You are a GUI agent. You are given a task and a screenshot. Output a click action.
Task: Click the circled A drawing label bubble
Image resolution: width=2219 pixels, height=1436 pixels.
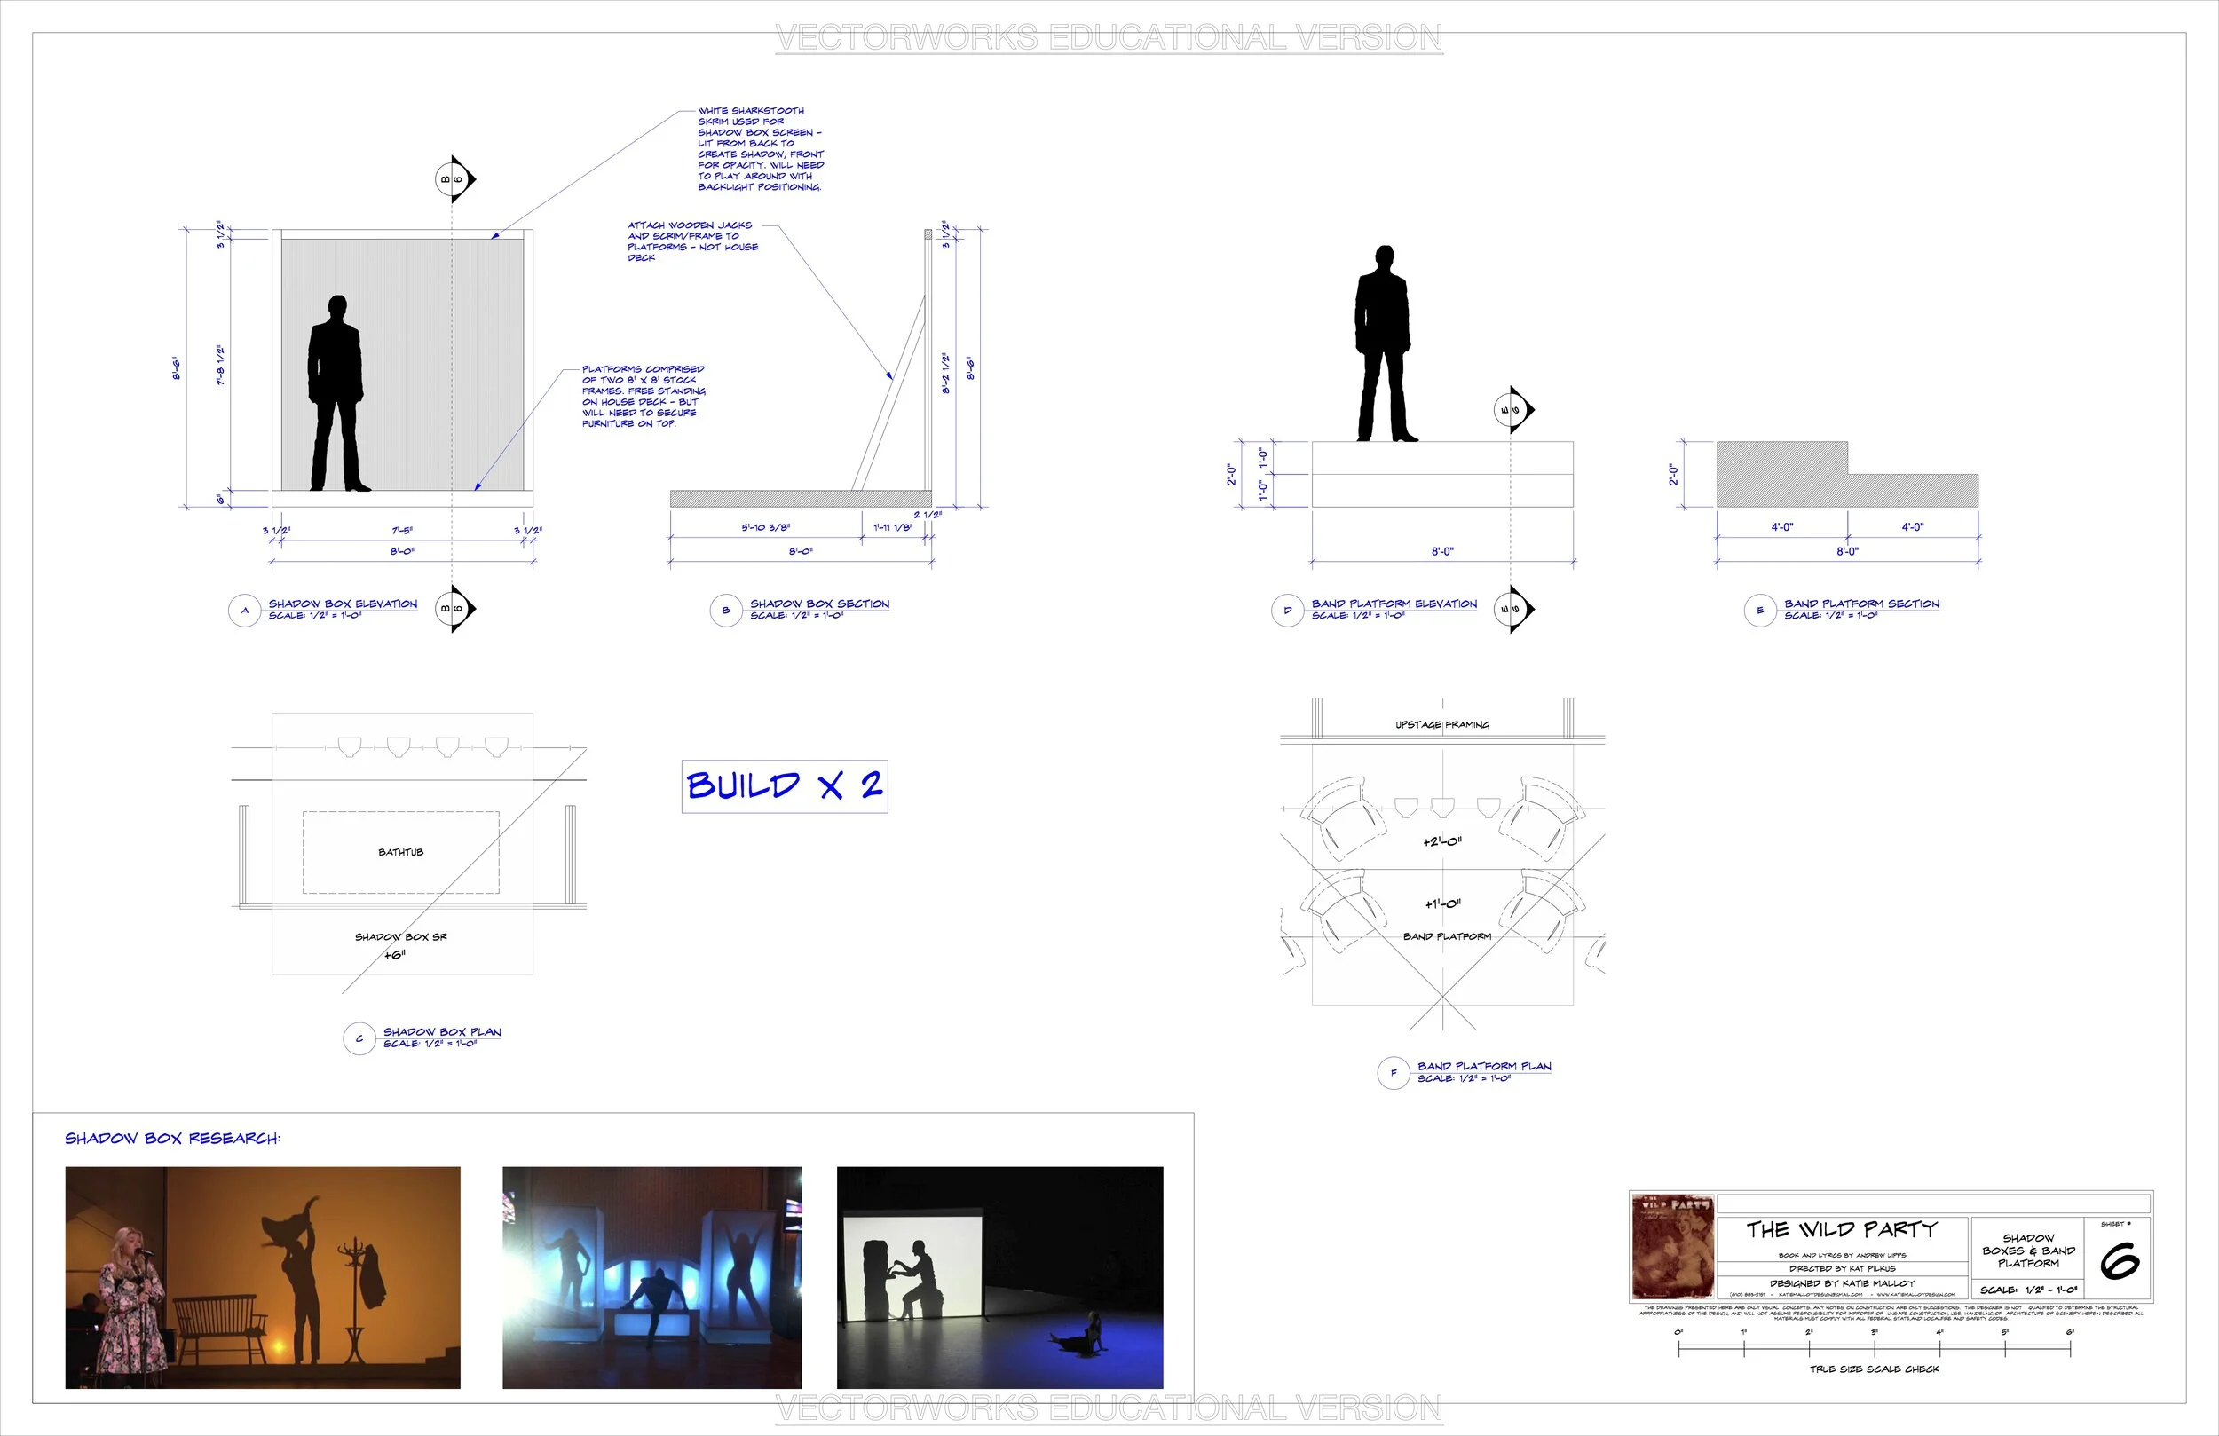[x=244, y=611]
